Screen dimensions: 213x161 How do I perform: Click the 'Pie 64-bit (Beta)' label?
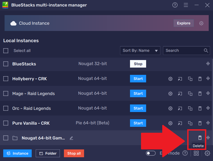point(92,123)
